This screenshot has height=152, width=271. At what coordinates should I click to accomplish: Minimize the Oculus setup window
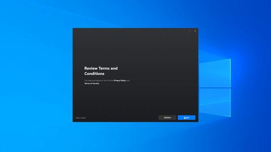point(190,31)
